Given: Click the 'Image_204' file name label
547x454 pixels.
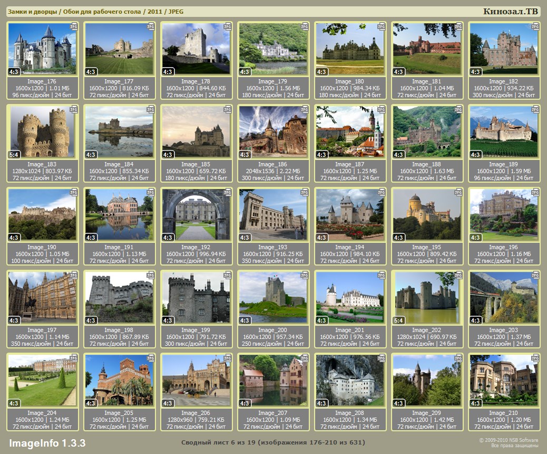Looking at the screenshot, I should 42,413.
